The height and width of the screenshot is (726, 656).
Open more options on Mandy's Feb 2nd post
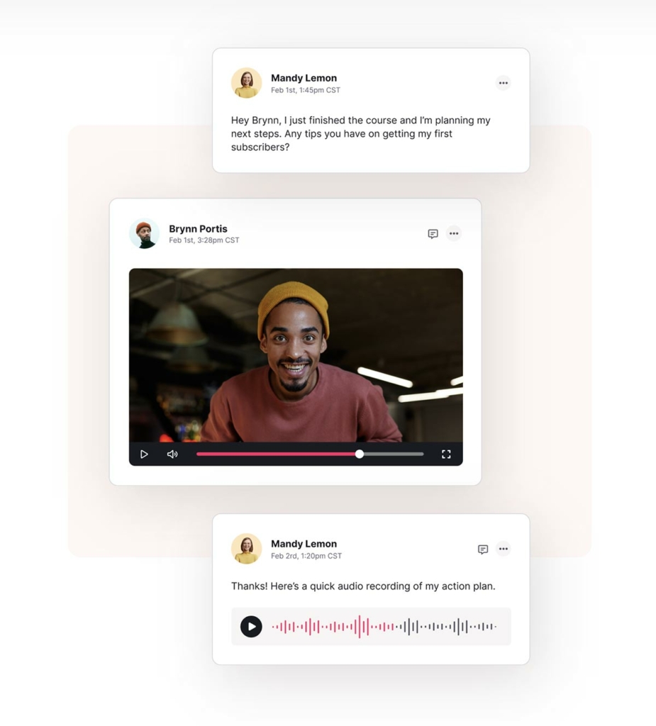[503, 549]
